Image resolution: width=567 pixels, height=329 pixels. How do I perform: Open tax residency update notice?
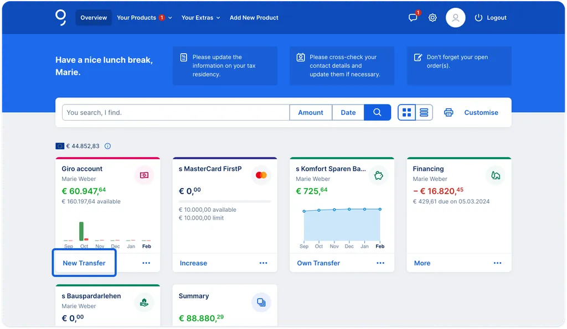[x=225, y=66]
